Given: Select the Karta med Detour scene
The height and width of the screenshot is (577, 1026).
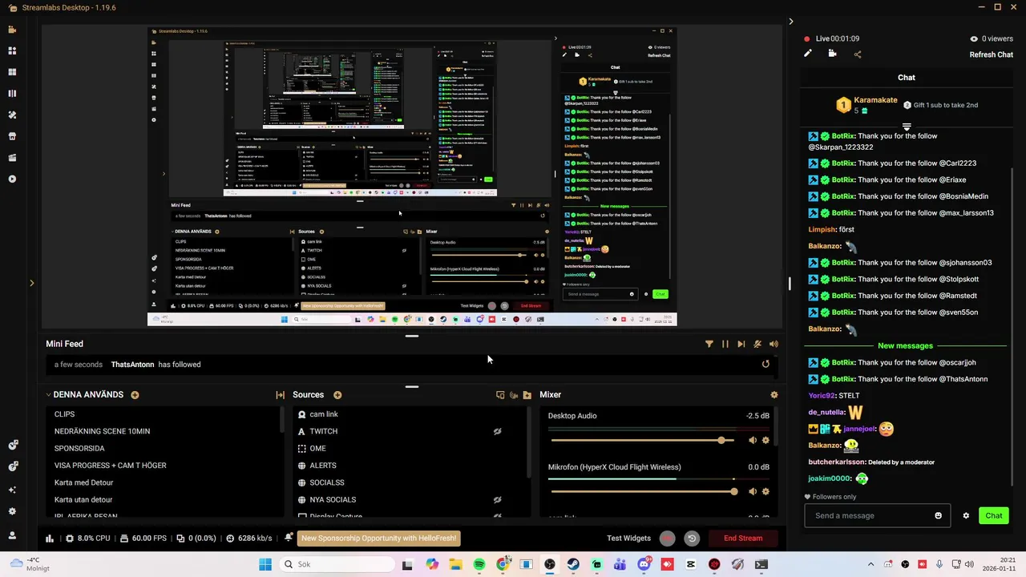Looking at the screenshot, I should click(x=164, y=482).
